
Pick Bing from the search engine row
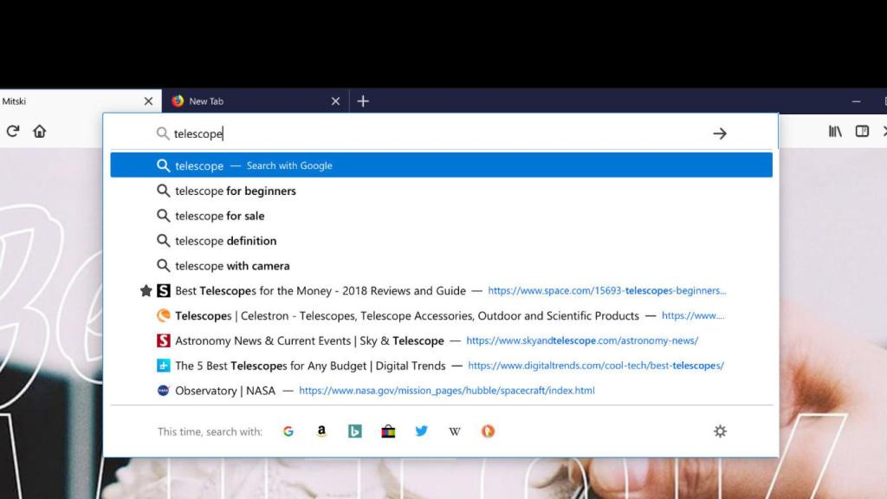[354, 431]
